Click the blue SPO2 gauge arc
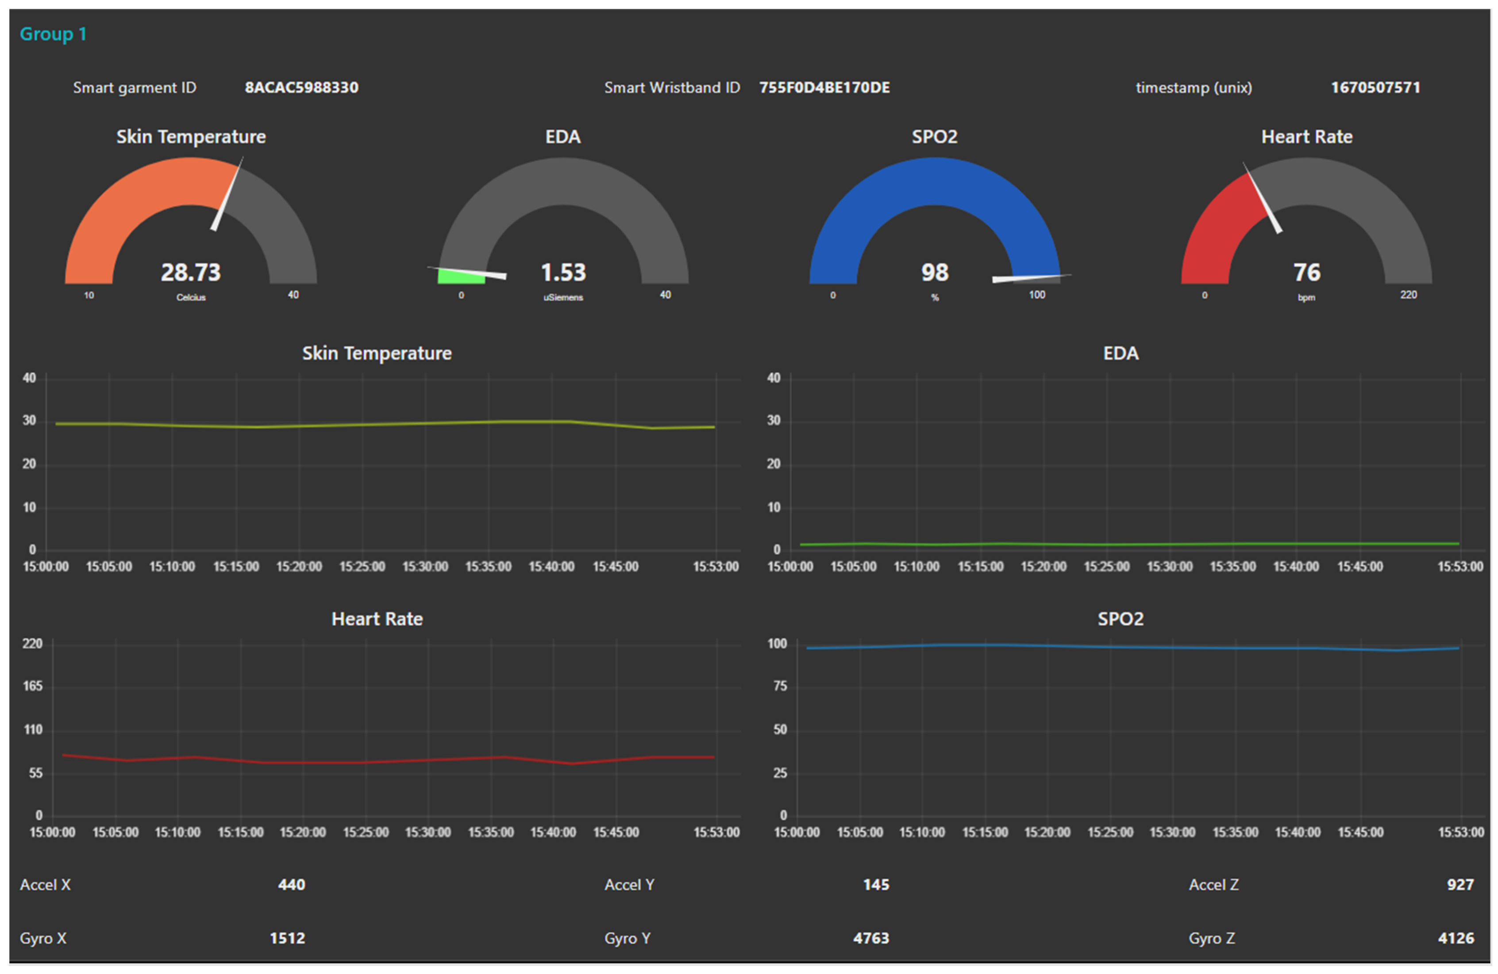Screen dimensions: 1498x974 pyautogui.click(x=935, y=181)
